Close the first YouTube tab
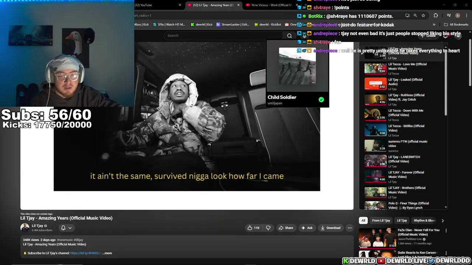Viewport: 472px width, 265px height. click(x=180, y=5)
